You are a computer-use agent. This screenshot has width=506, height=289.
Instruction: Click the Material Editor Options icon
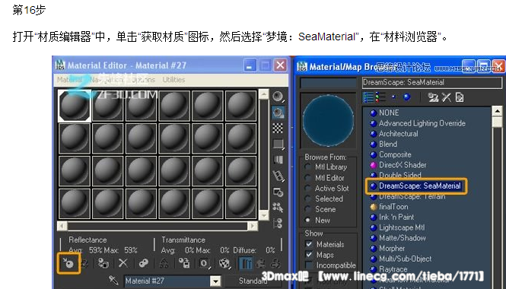(x=278, y=192)
